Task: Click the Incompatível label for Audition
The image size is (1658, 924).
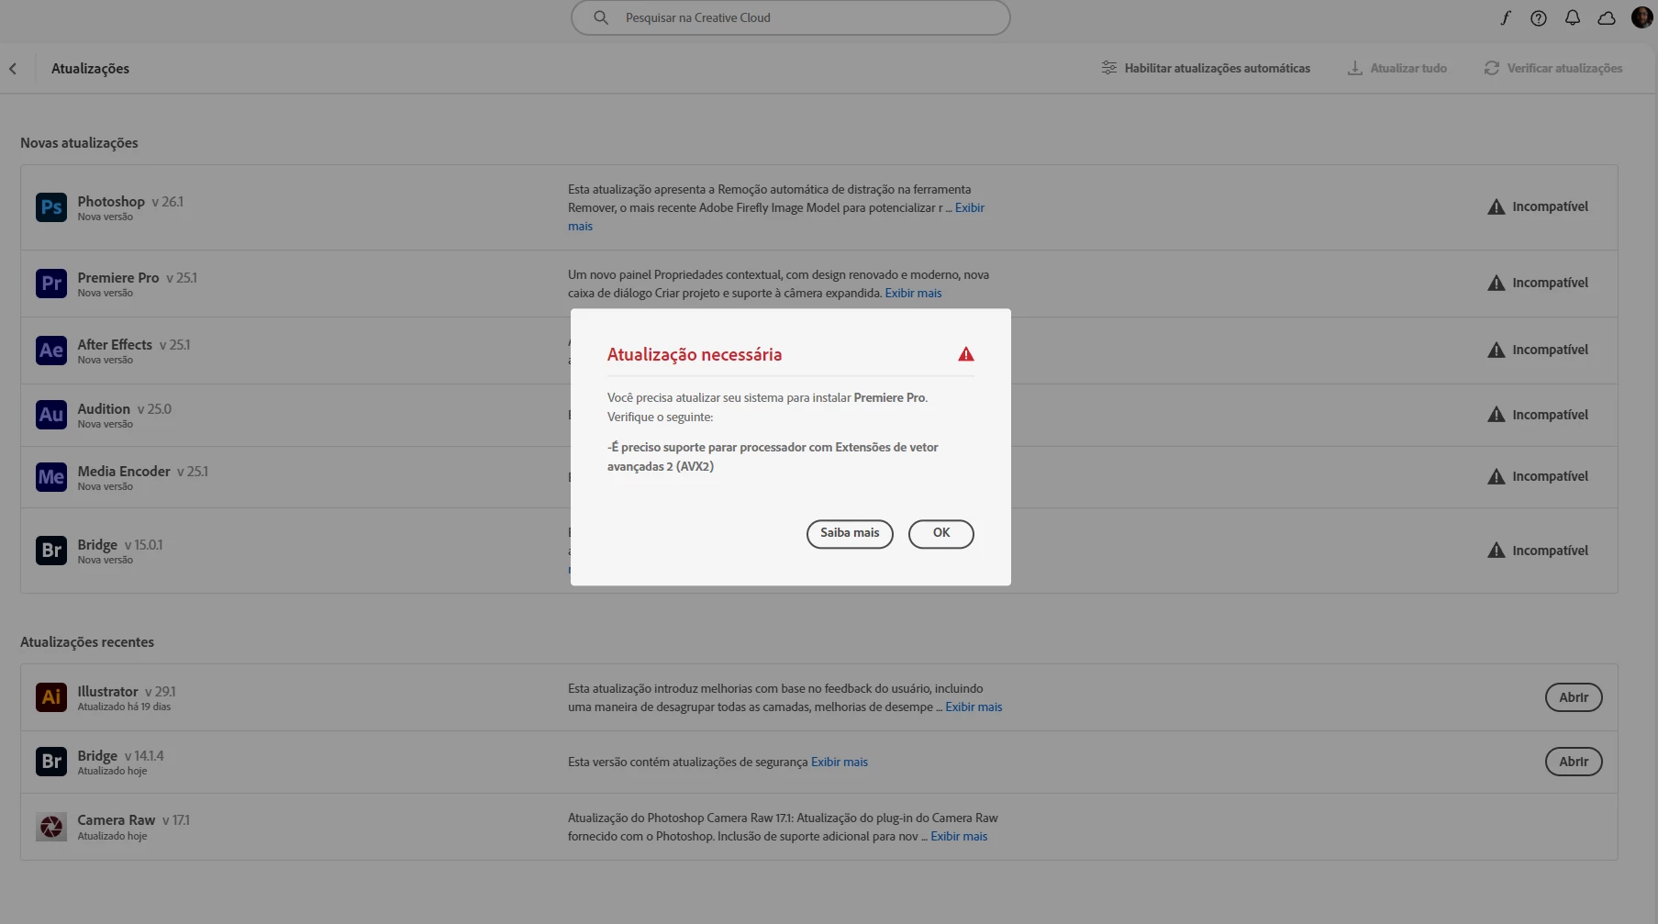Action: (1551, 415)
